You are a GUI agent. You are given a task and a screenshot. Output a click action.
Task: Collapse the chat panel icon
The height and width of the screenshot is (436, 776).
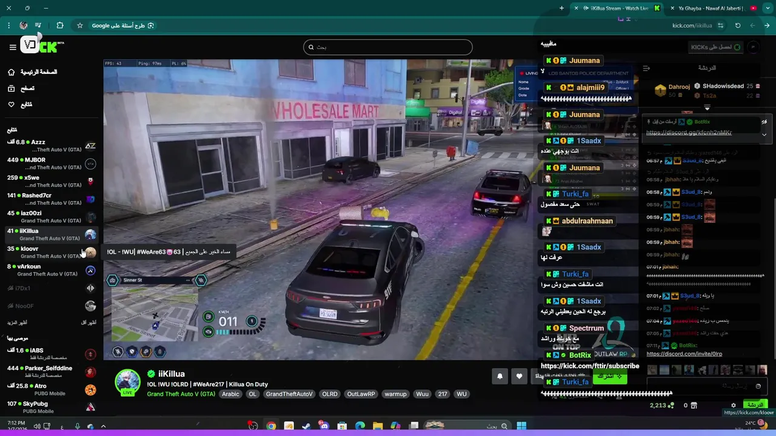tap(646, 68)
